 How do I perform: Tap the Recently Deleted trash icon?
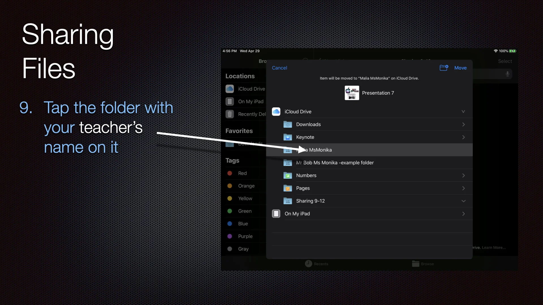tap(230, 114)
